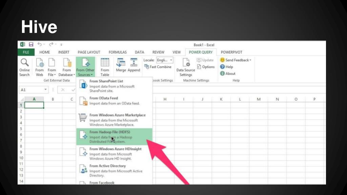Viewport: 347px width, 195px height.
Task: Choose From Windows Azure HDInsight
Action: tap(115, 154)
